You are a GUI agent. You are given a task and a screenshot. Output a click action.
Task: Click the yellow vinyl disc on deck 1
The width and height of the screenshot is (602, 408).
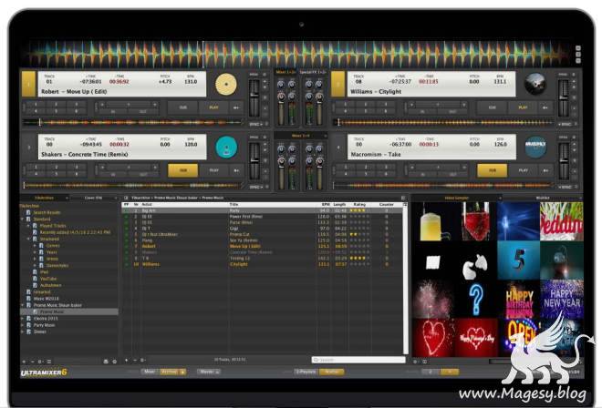click(226, 84)
